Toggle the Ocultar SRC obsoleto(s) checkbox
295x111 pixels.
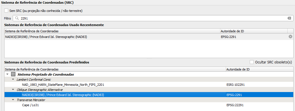click(x=252, y=62)
